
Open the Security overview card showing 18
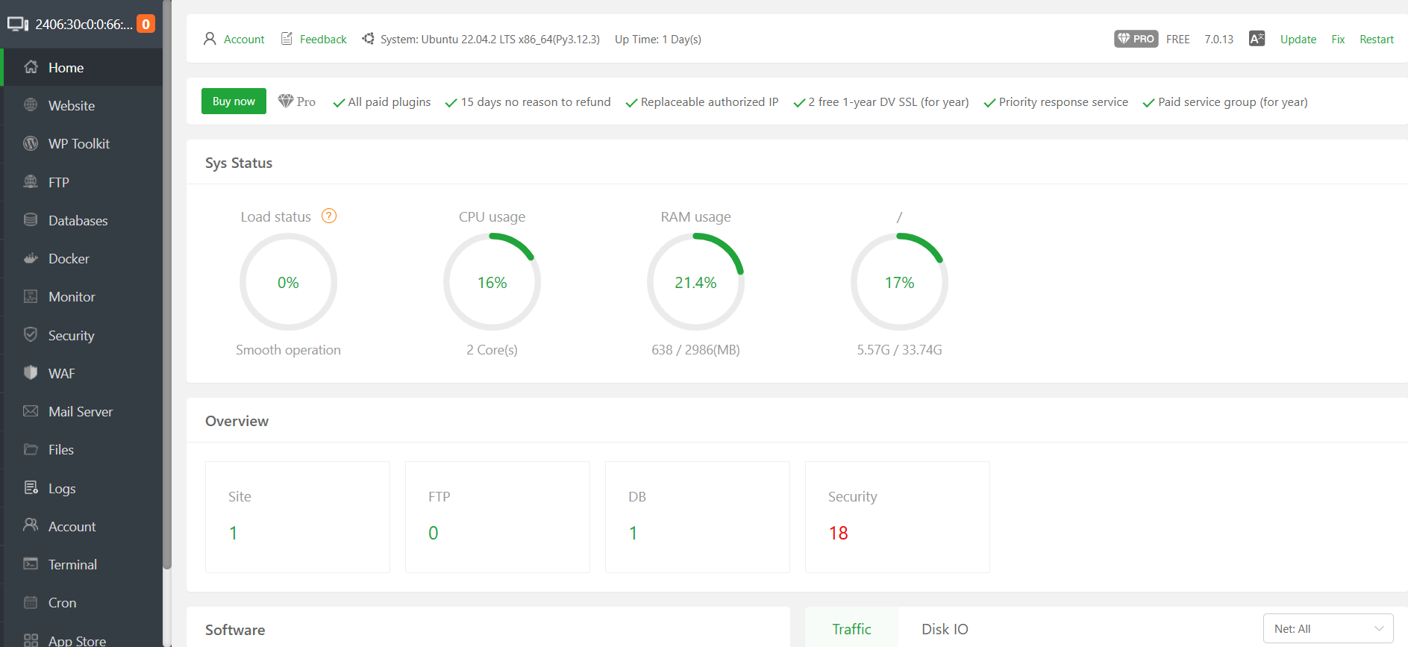tap(897, 516)
